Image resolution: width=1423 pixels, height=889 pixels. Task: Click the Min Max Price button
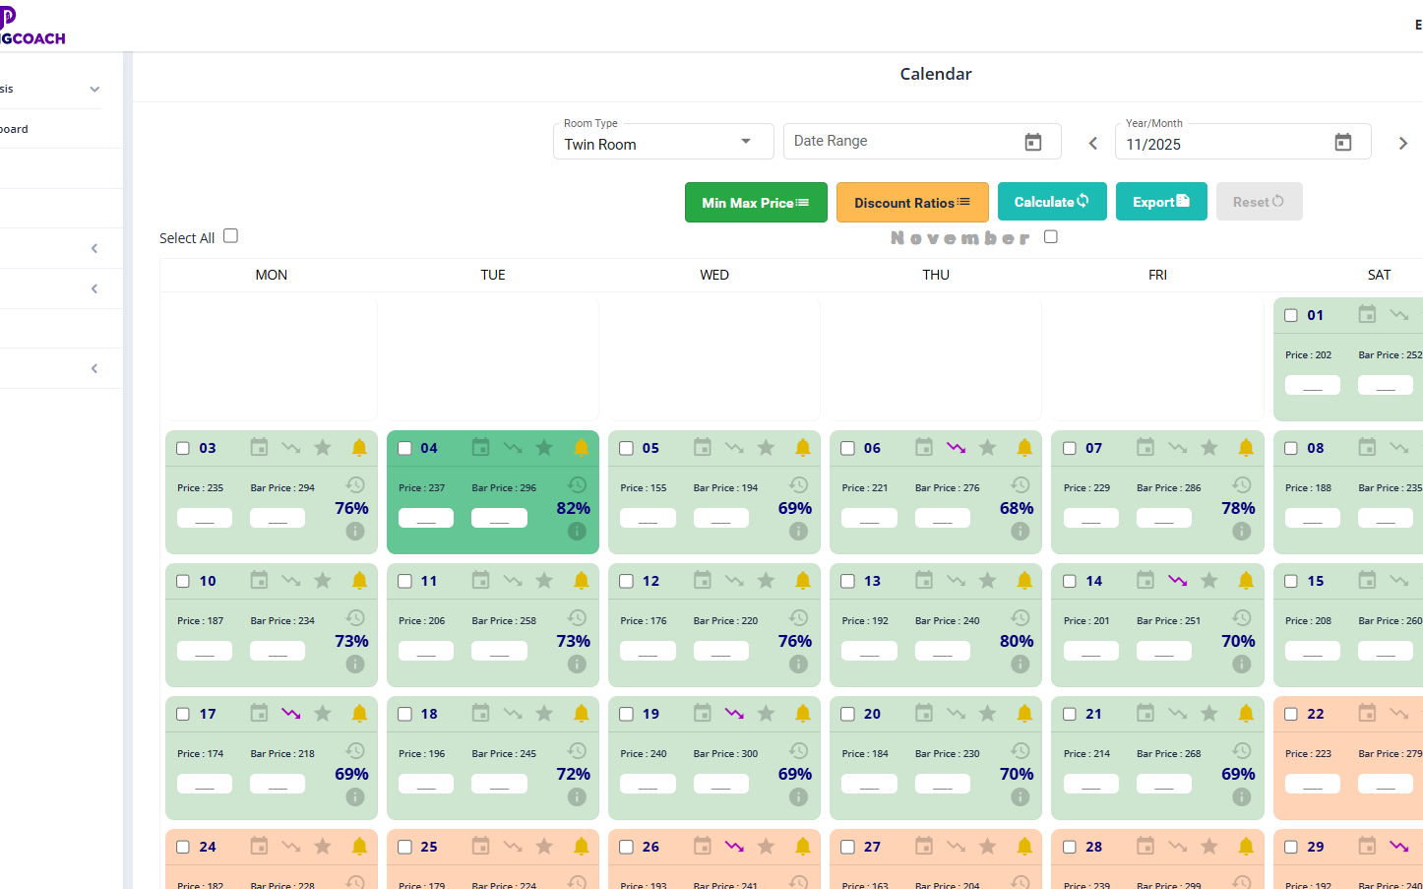755,203
